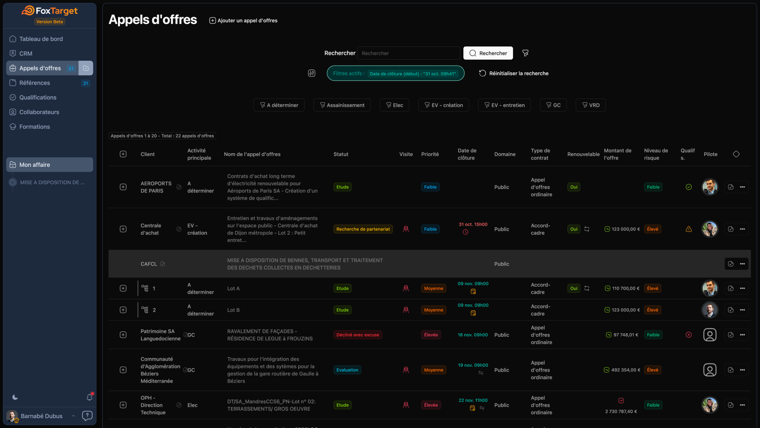Open the advanced filter funnel icon
This screenshot has width=760, height=428.
[x=525, y=53]
